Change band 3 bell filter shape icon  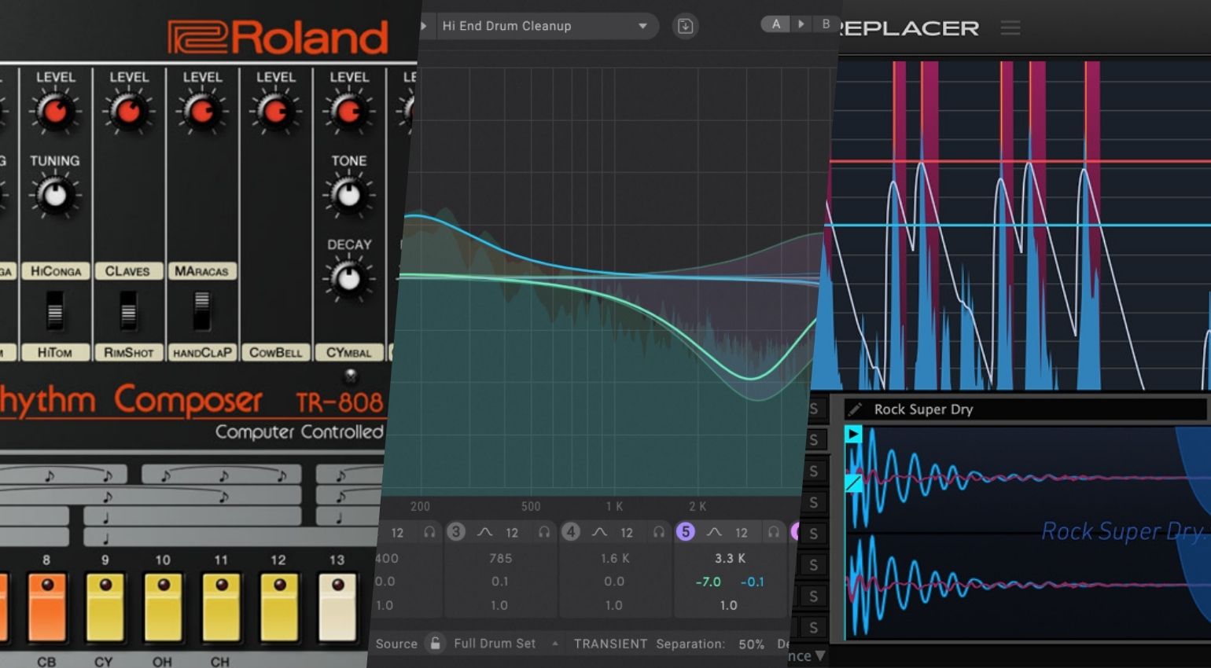(485, 532)
